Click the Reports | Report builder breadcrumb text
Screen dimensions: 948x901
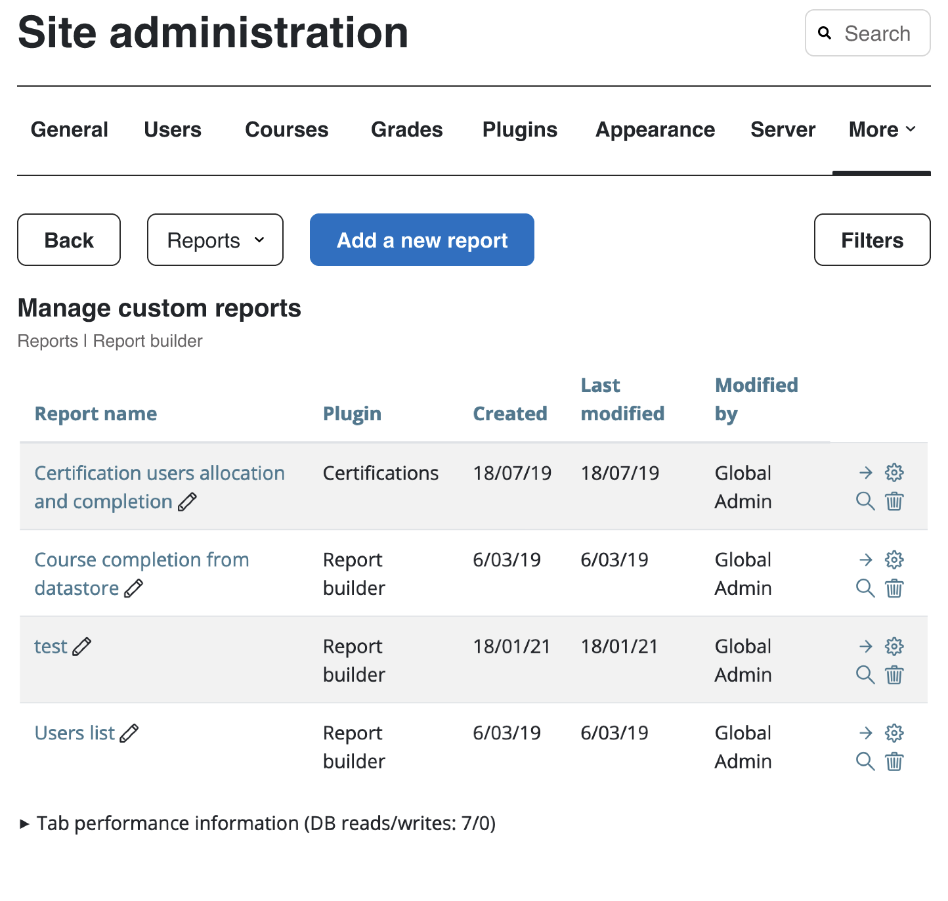110,341
